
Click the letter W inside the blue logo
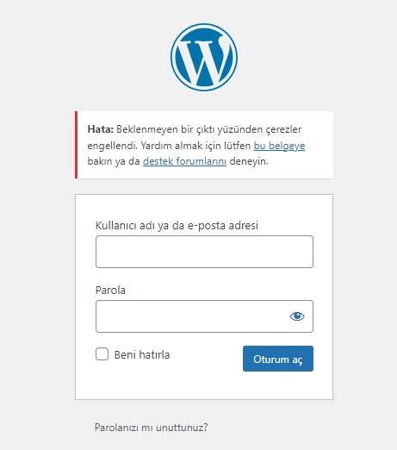(204, 62)
